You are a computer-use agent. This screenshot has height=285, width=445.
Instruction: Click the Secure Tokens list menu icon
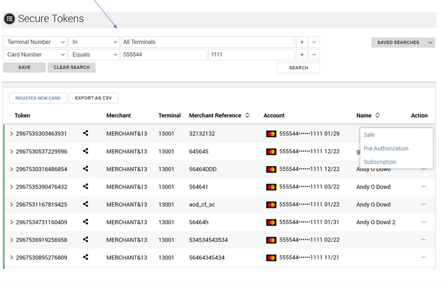click(9, 19)
